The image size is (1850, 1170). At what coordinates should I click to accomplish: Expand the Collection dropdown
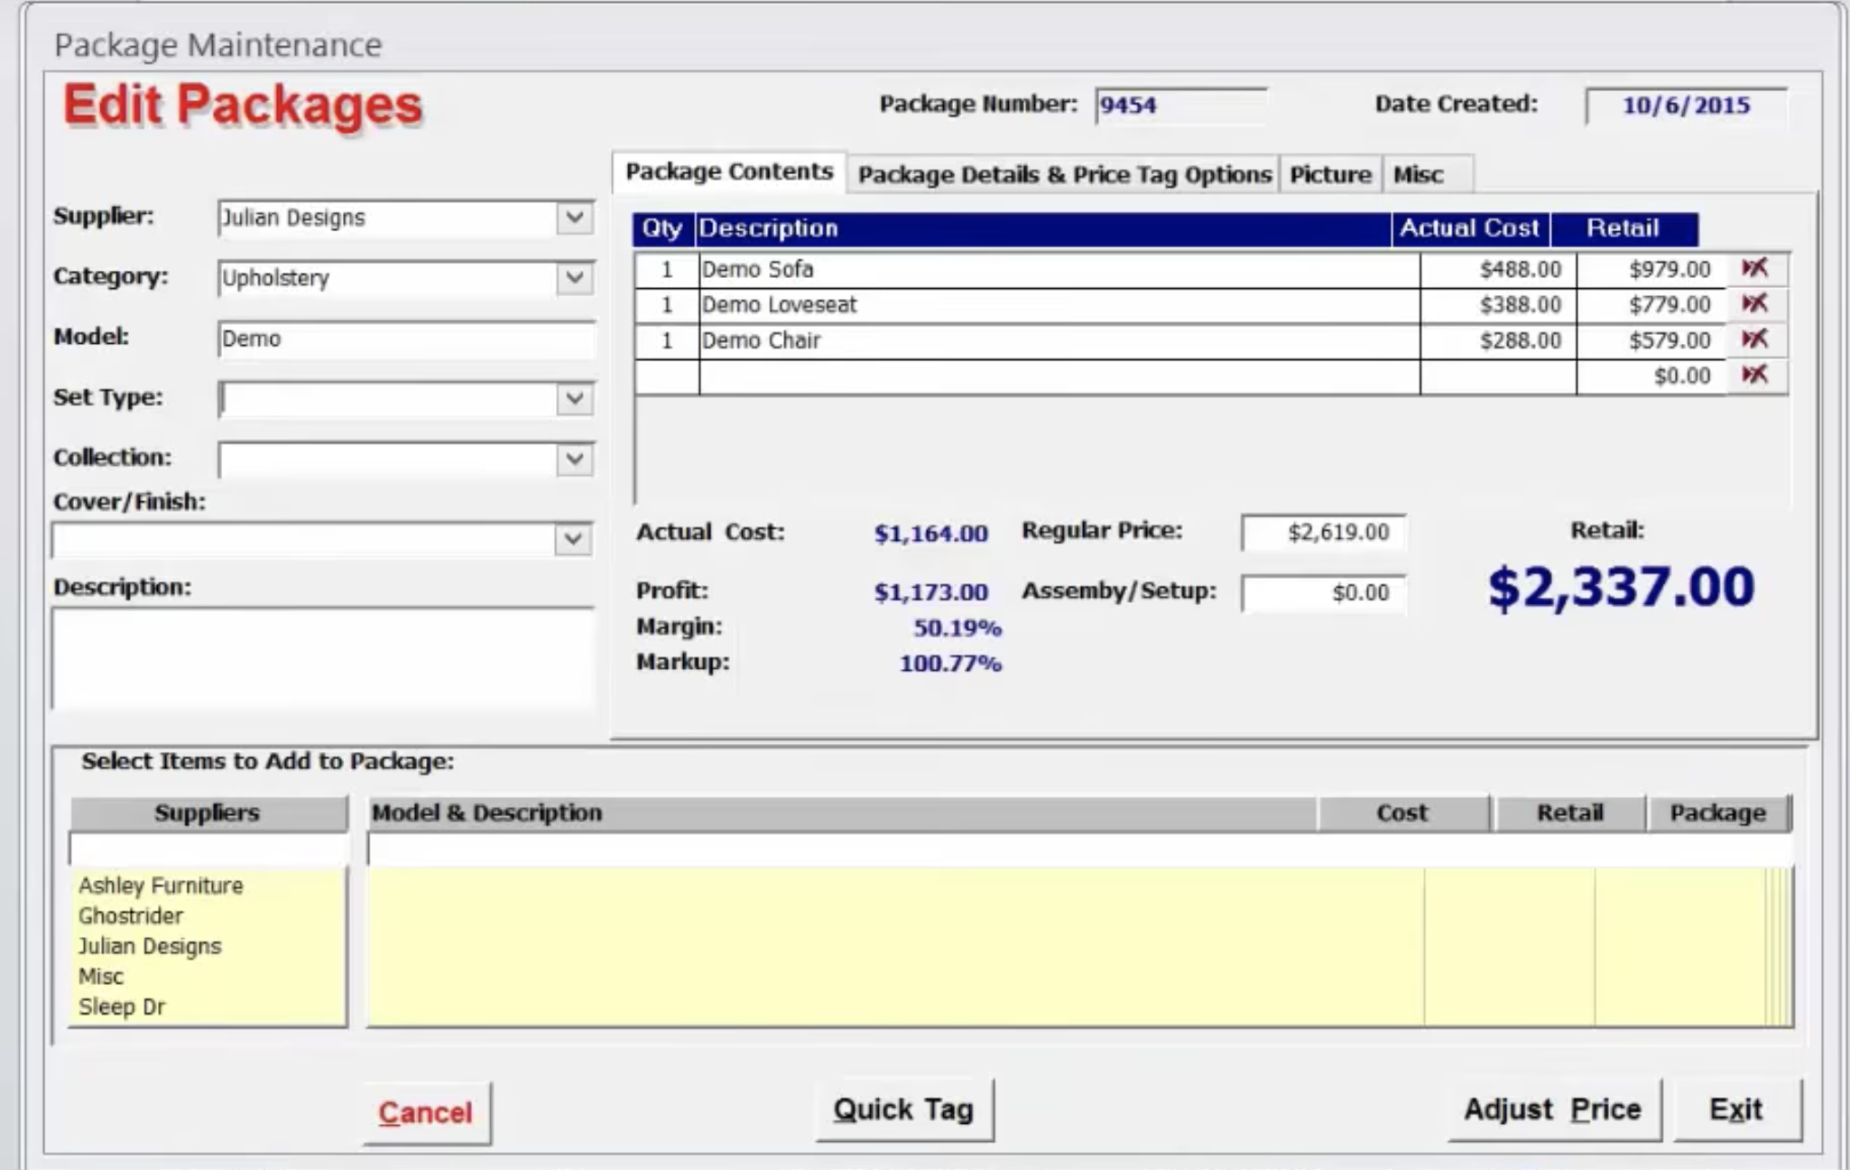pos(574,459)
